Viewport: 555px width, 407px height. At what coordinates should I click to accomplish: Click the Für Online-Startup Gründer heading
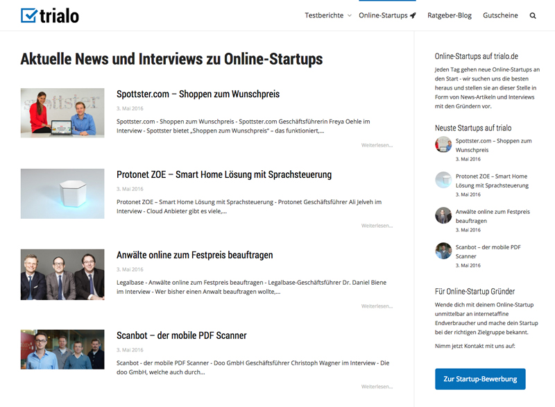[475, 292]
